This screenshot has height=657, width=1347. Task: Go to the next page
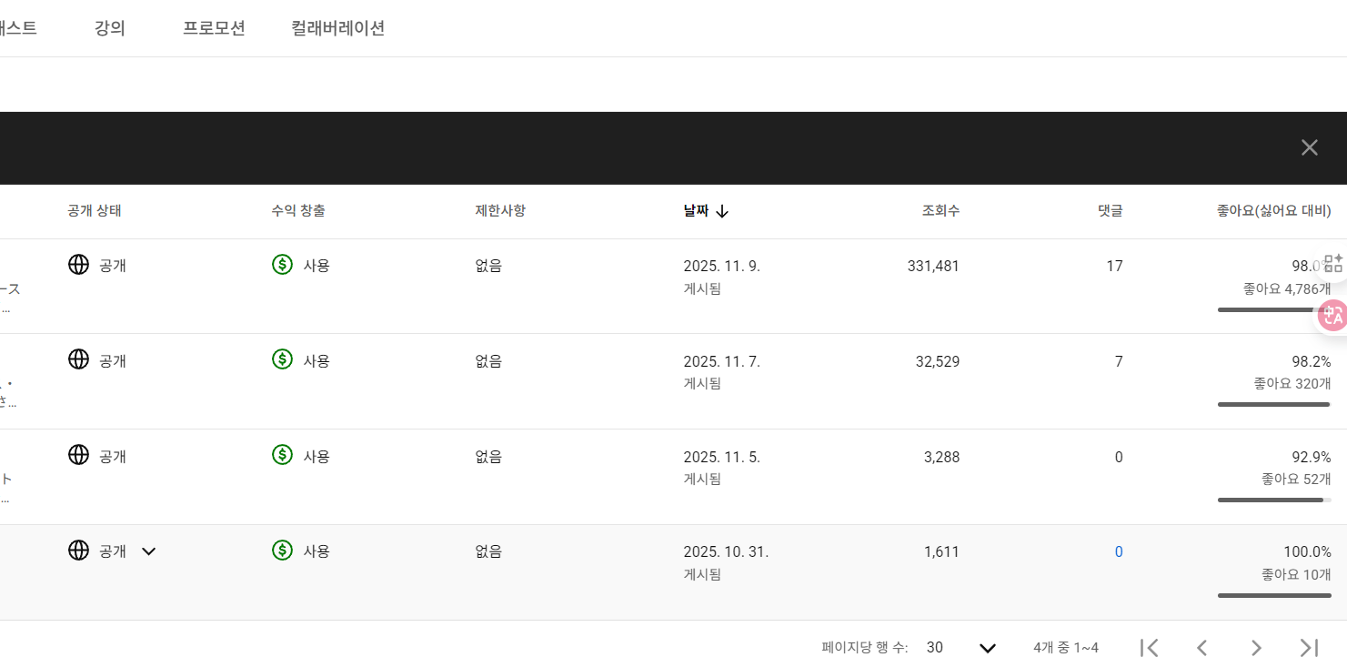pos(1256,647)
